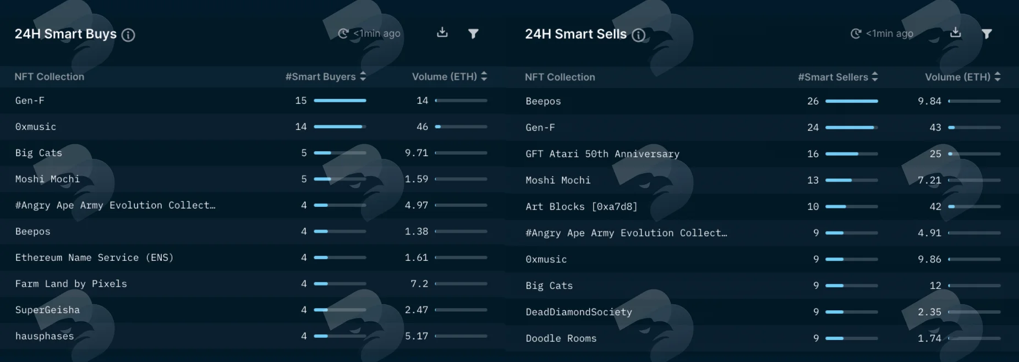Screen dimensions: 1019x362
Task: Open Gen-F collection in Smart Buys
Action: tap(30, 101)
